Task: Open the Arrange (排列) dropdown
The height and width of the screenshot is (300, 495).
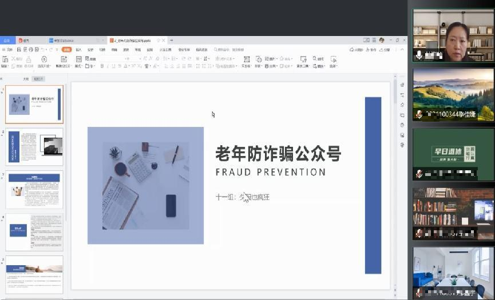Action: click(271, 66)
